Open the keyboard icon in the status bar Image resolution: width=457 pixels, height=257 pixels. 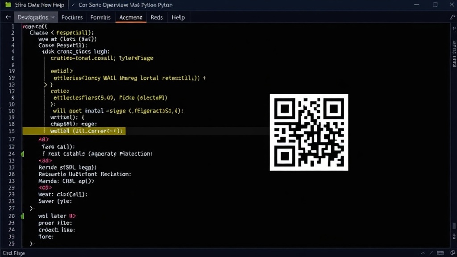click(440, 253)
